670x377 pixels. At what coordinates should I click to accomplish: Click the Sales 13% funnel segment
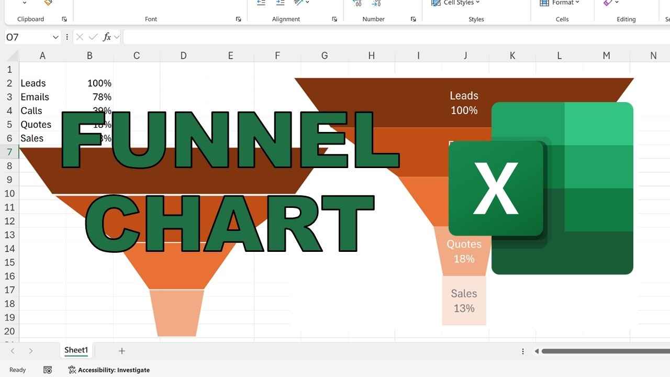point(464,301)
